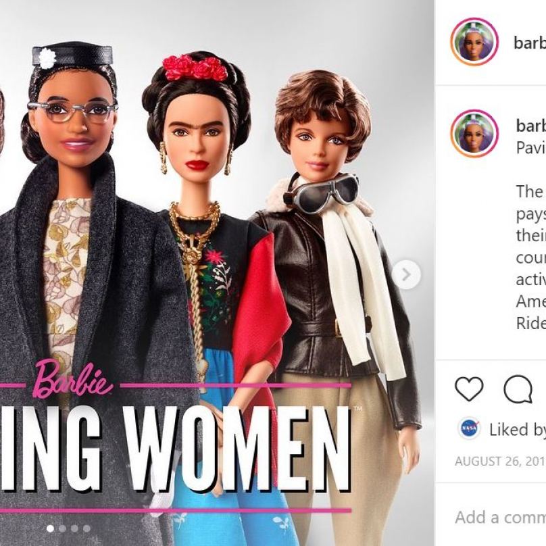Open the August 26 post date link
The width and height of the screenshot is (546, 546).
[x=500, y=462]
